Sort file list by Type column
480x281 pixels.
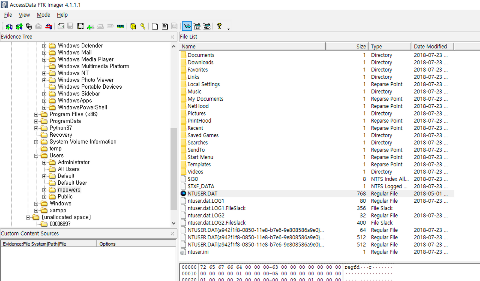click(389, 46)
